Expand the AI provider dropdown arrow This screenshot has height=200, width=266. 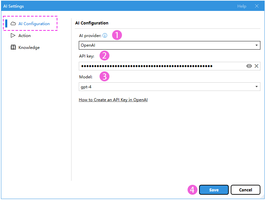tap(256, 45)
